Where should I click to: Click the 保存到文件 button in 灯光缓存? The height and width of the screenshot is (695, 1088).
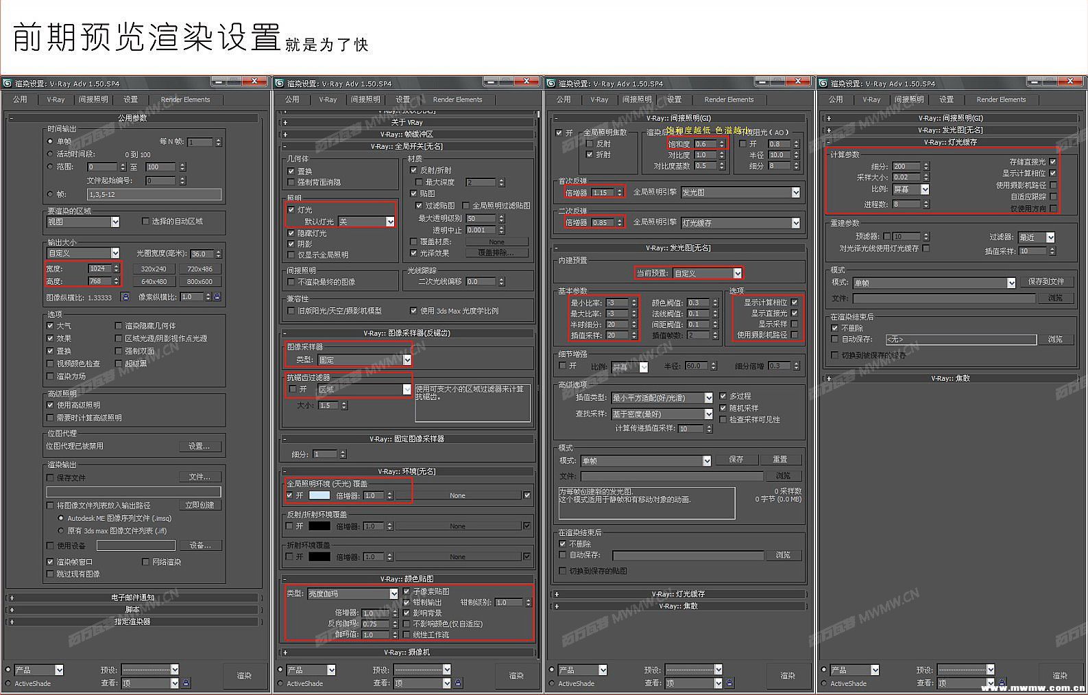(1046, 282)
